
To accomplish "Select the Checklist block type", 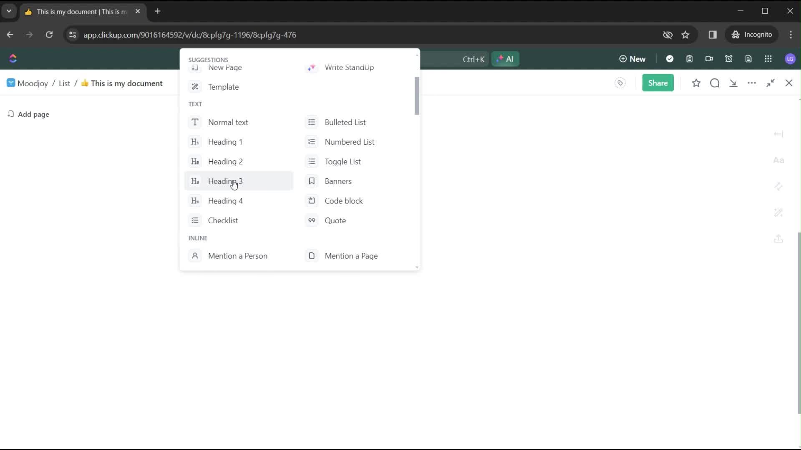I will point(223,220).
